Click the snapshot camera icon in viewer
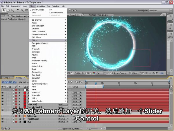The image size is (174, 131). pos(88,73)
